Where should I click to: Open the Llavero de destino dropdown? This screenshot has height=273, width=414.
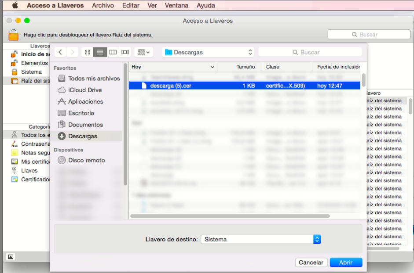point(261,239)
